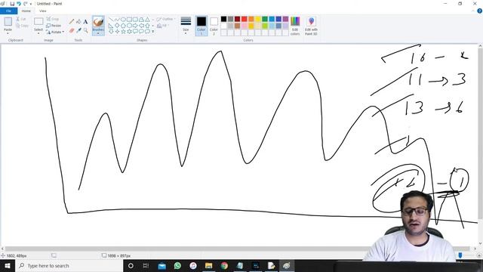This screenshot has width=483, height=272.
Task: Click the Select rectangle icon
Action: pyautogui.click(x=38, y=21)
